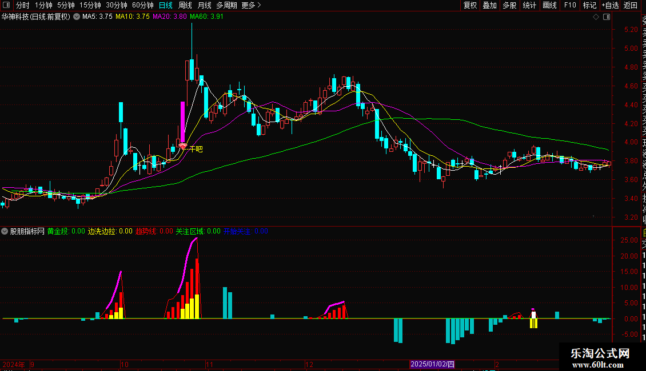
Task: Click the 4.00 price axis label
Action: click(631, 142)
